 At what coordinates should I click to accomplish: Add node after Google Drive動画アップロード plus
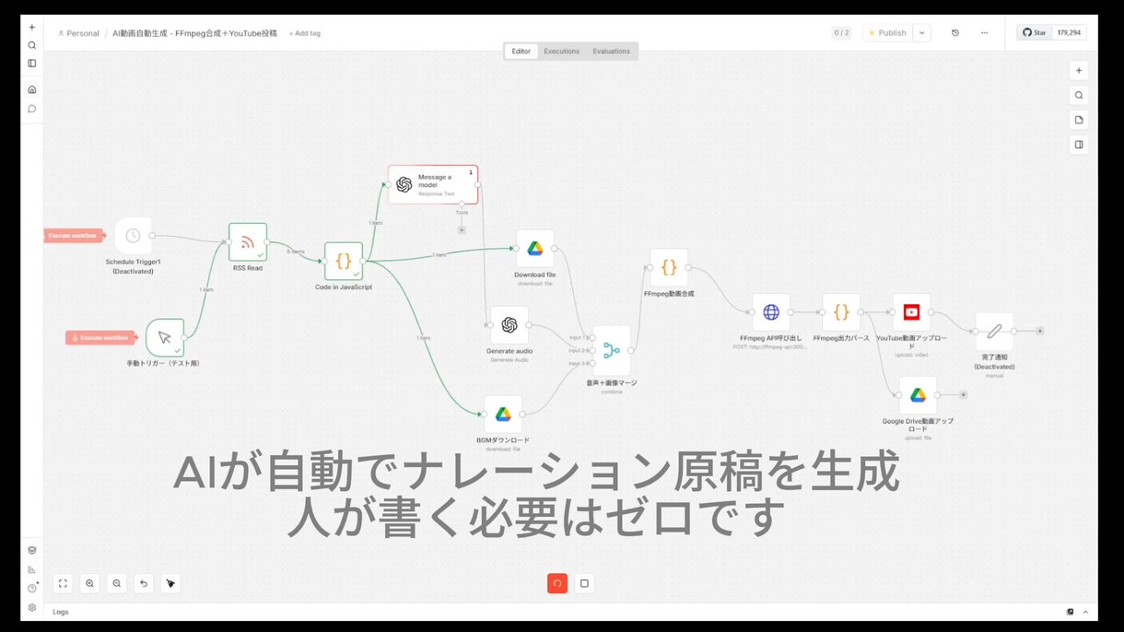click(x=963, y=395)
